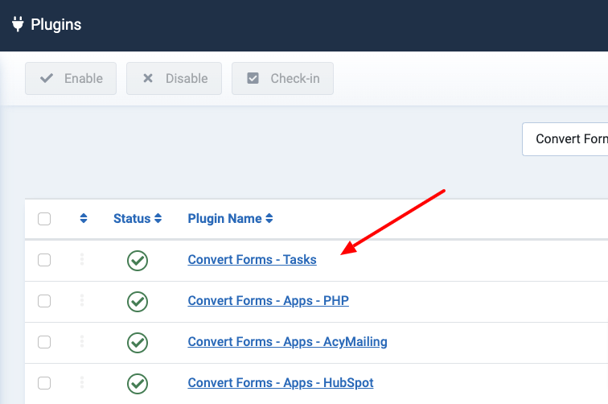The height and width of the screenshot is (404, 608).
Task: Toggle enabled status of Apps - HubSpot plugin
Action: click(138, 384)
